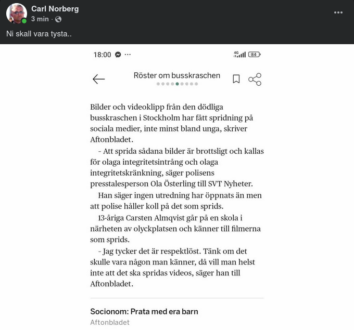
Task: Click the public audience globe icon
Action: pyautogui.click(x=58, y=19)
